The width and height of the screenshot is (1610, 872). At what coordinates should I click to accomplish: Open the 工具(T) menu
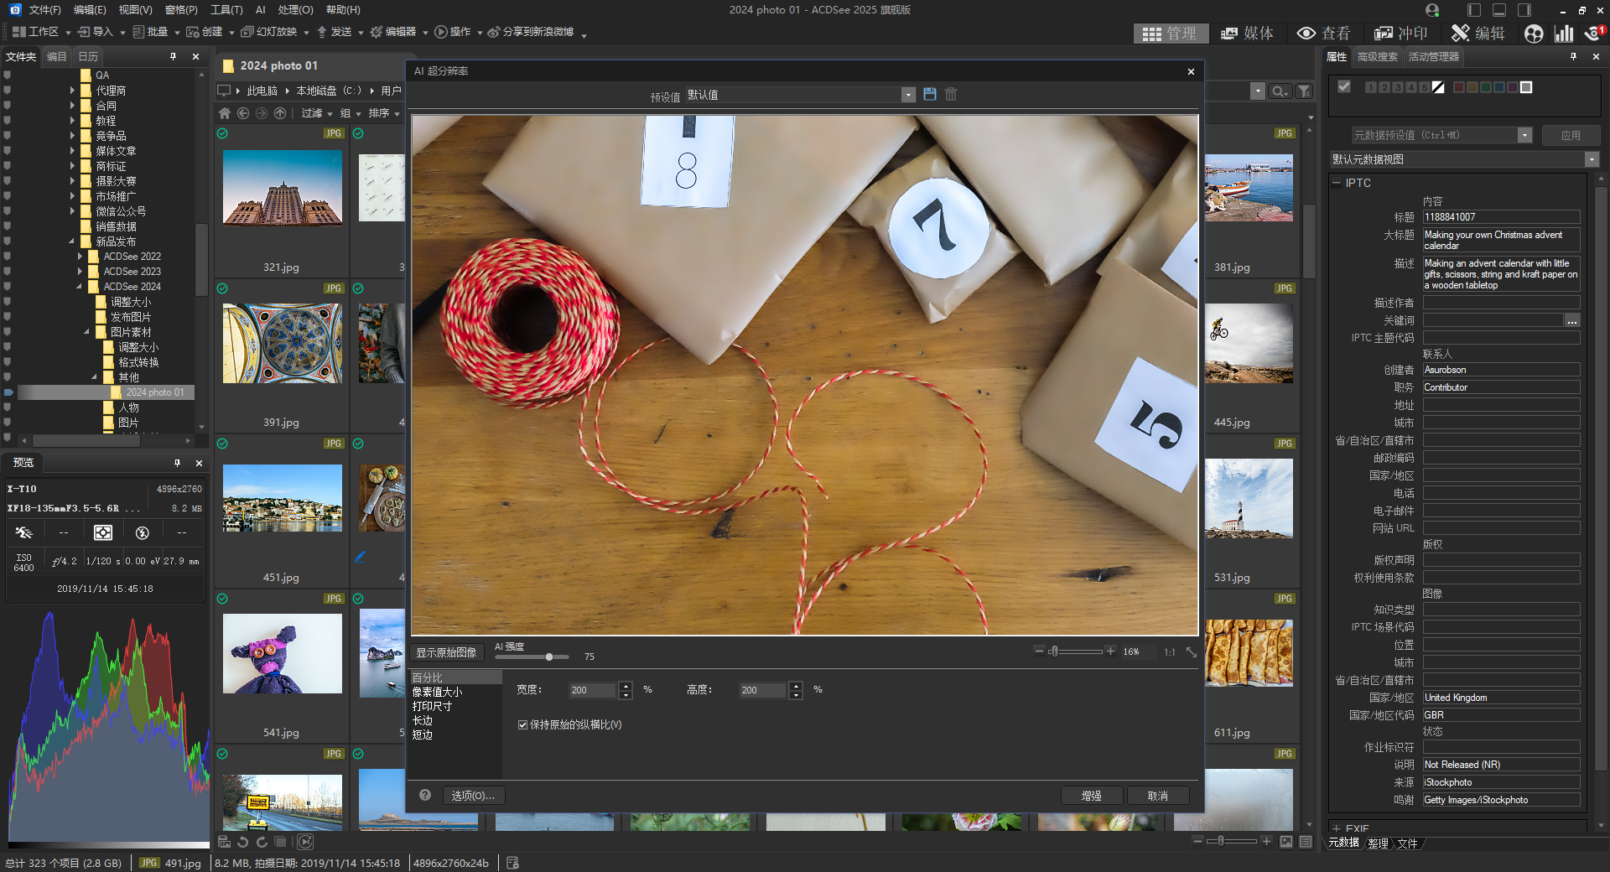(x=226, y=10)
